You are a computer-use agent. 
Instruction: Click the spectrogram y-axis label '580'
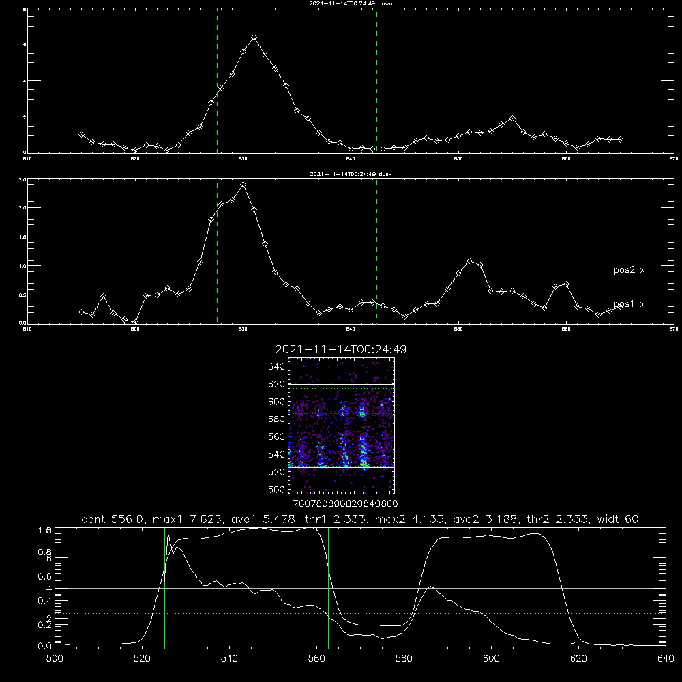click(277, 419)
